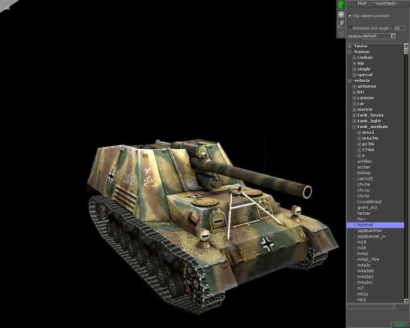
Task: Click the third sidebar tool icon
Action: tap(341, 24)
